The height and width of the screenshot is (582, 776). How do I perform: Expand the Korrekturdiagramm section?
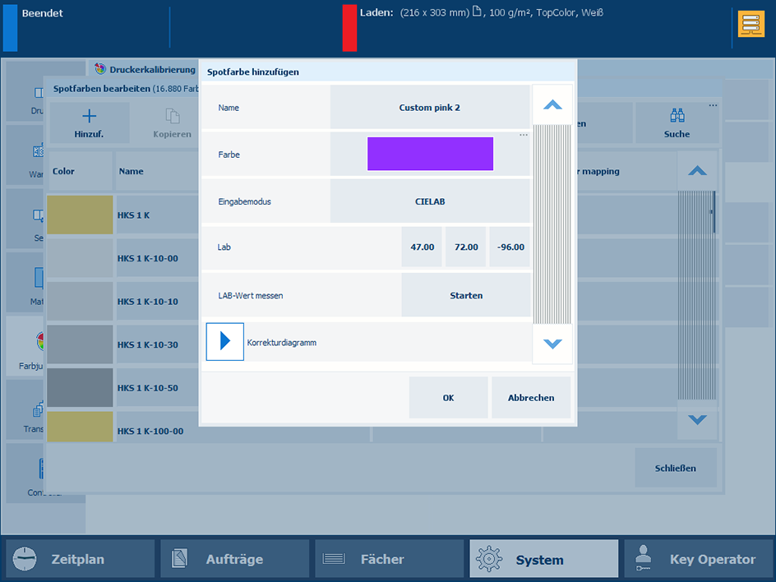coord(224,342)
